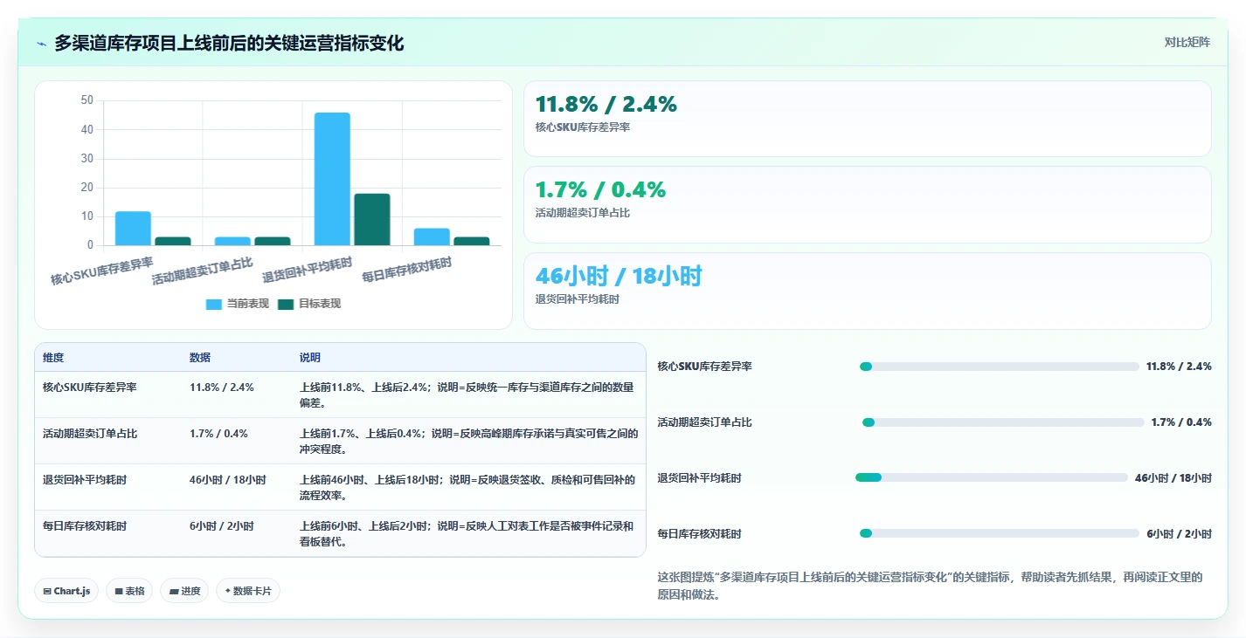Toggle the 当前表现 legend item
Screen dimensions: 1246x638
(237, 304)
